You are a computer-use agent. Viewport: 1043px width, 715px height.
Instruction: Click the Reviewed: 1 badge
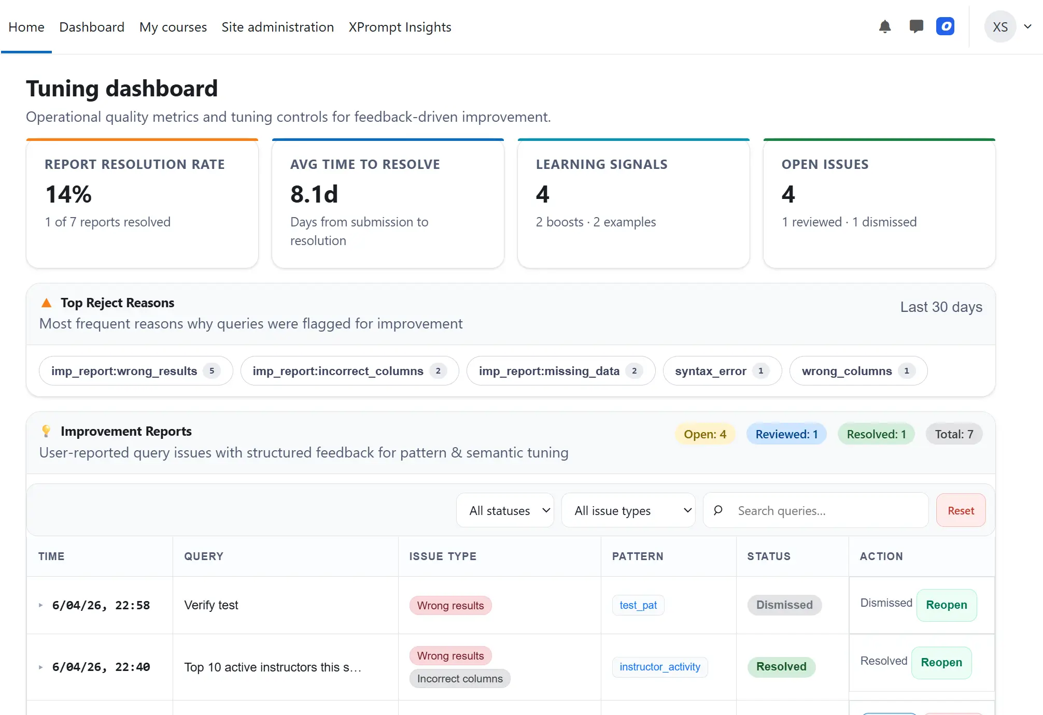(786, 434)
